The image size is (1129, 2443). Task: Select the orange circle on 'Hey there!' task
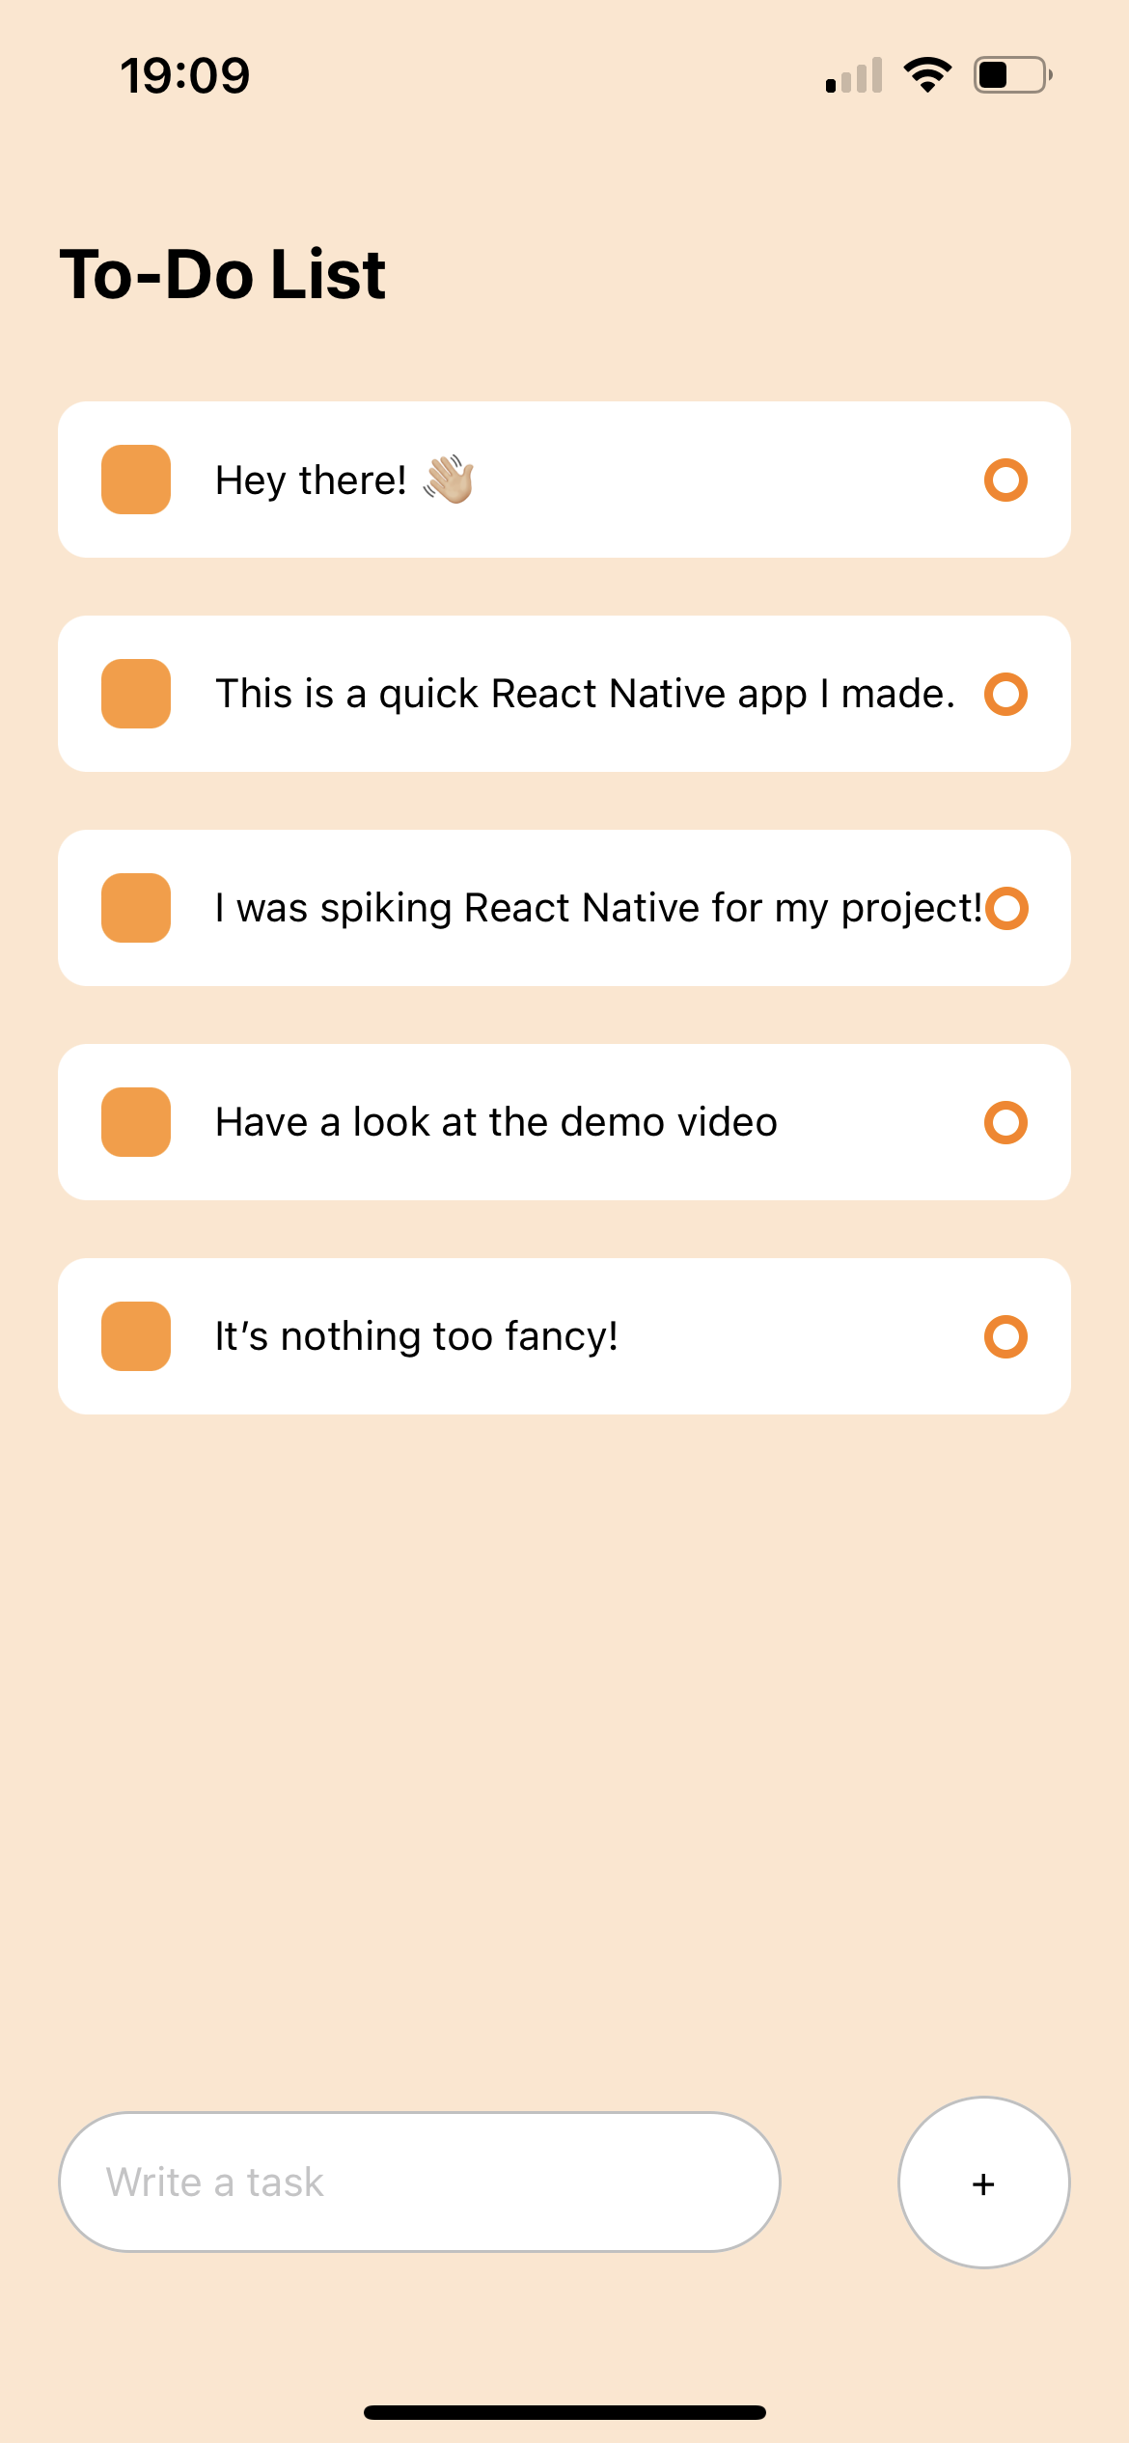click(x=1005, y=480)
